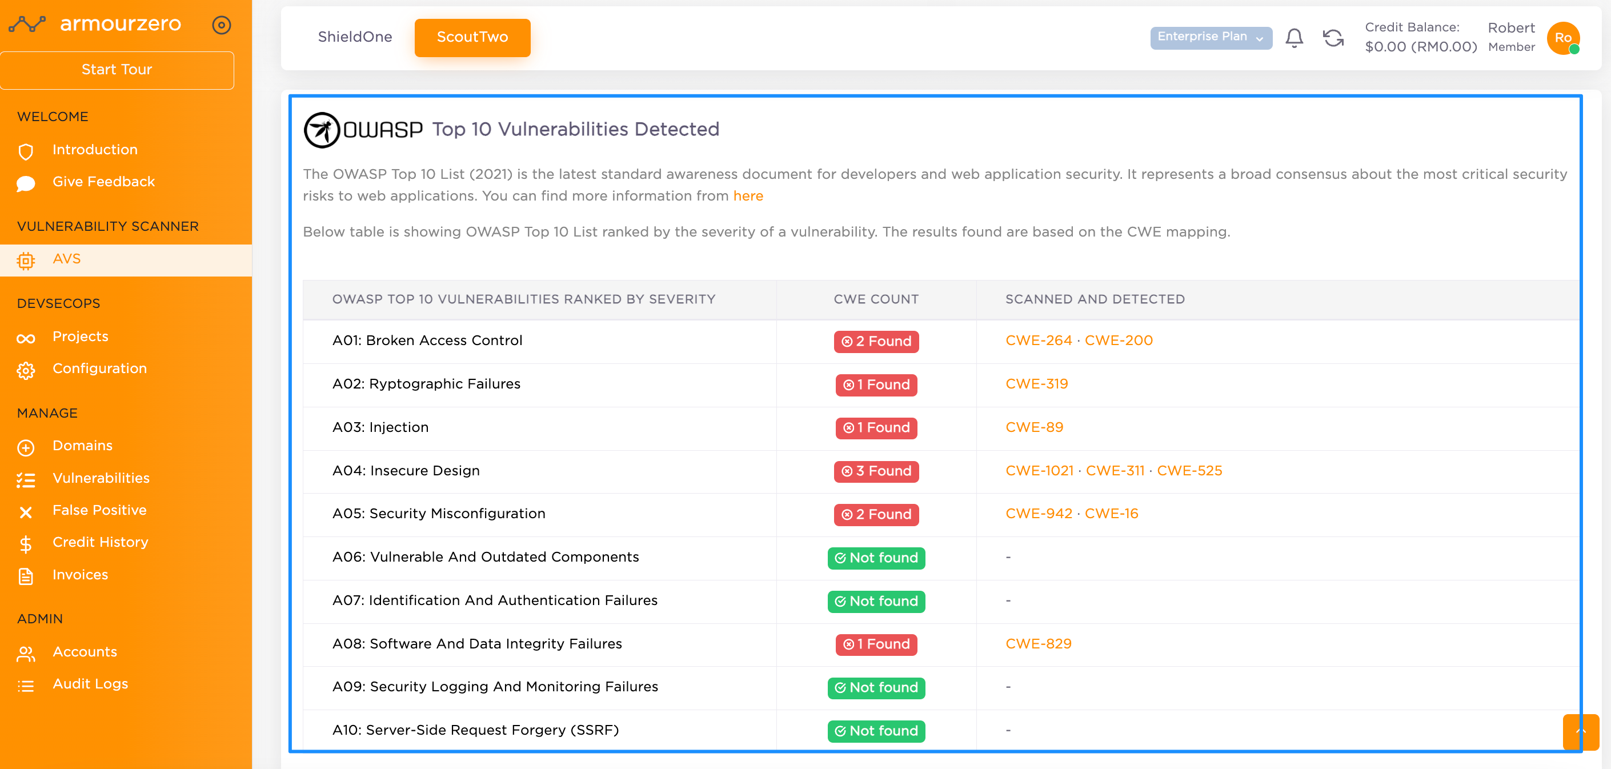Open Introduction in the sidebar
Image resolution: width=1611 pixels, height=769 pixels.
[x=94, y=150]
